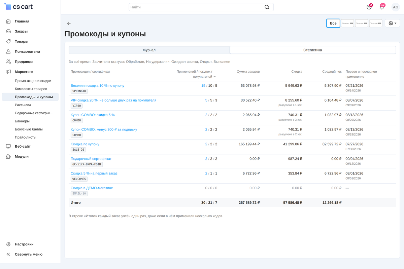Viewport: 404px width, 269px height.
Task: Go to Прайс-листы in the sidebar
Action: [26, 137]
